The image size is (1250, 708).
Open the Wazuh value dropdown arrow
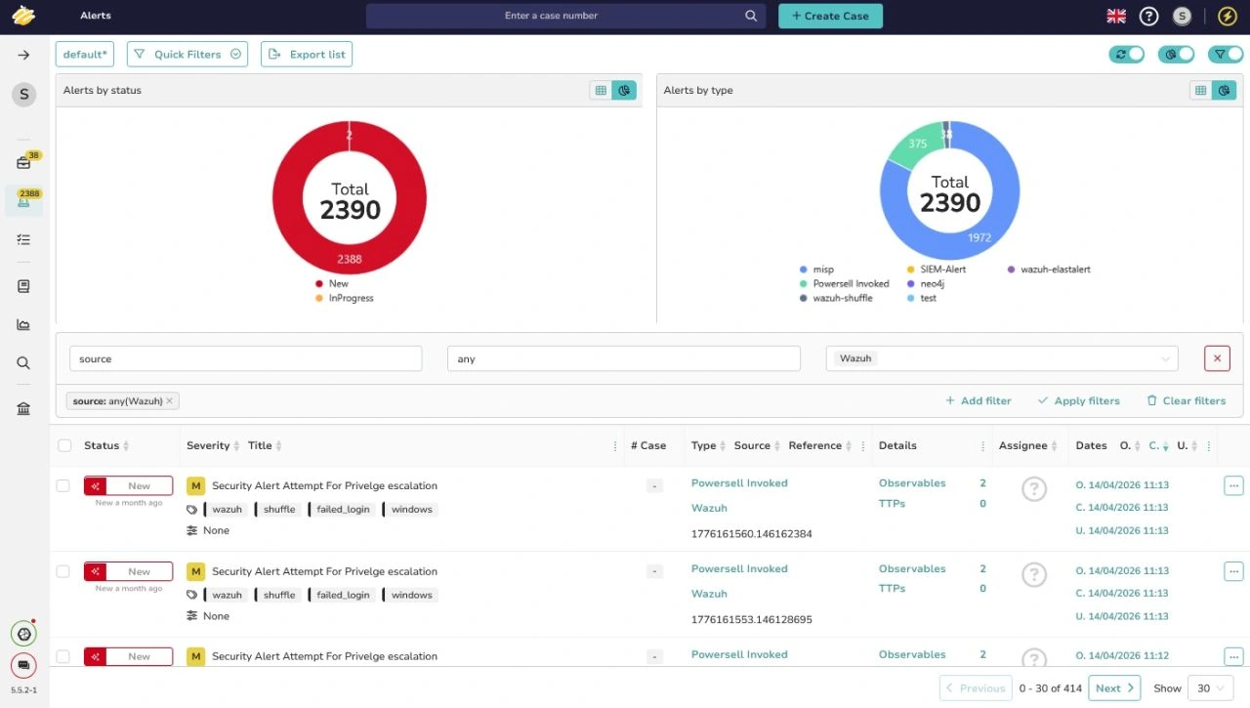(x=1165, y=359)
